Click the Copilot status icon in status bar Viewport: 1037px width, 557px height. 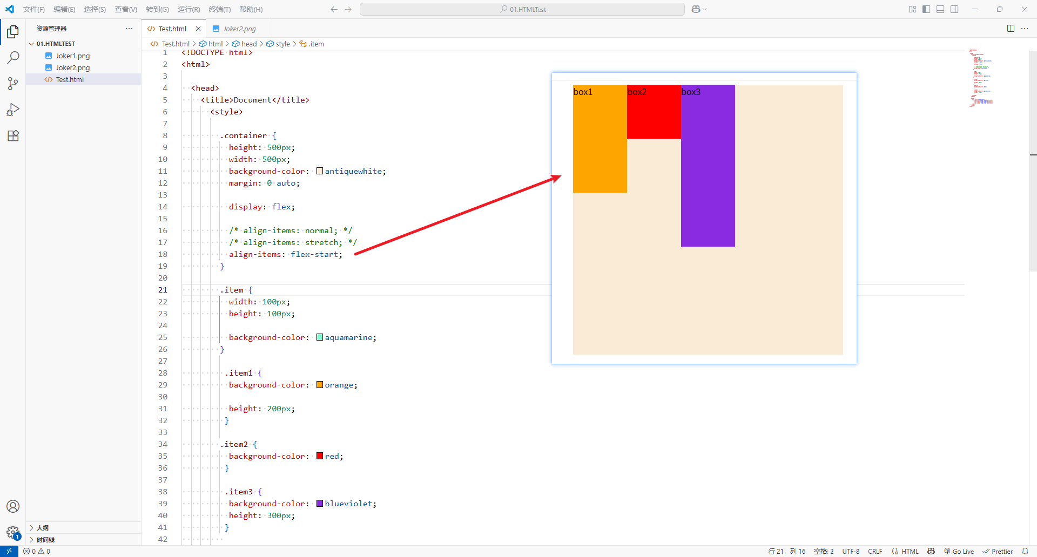[x=931, y=551]
